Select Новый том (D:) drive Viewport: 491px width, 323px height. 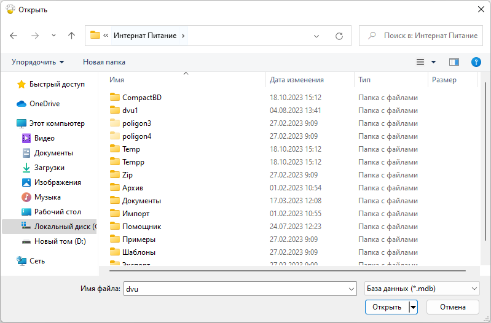60,241
